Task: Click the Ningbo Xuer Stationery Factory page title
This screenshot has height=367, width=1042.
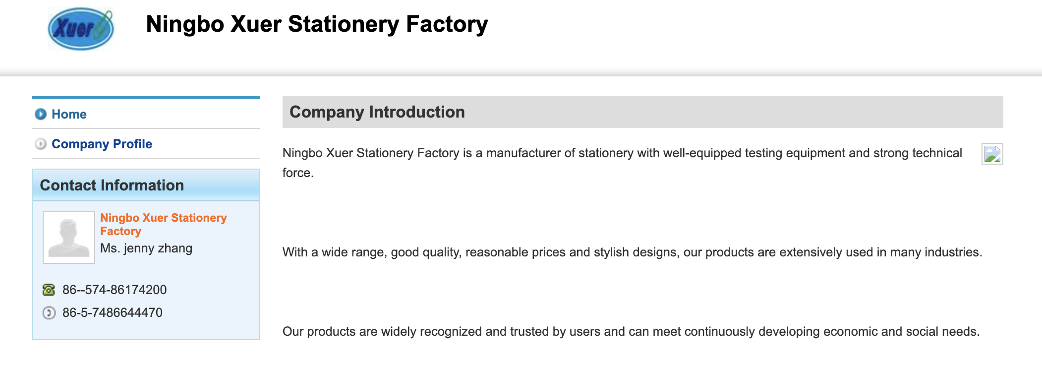Action: click(x=317, y=24)
